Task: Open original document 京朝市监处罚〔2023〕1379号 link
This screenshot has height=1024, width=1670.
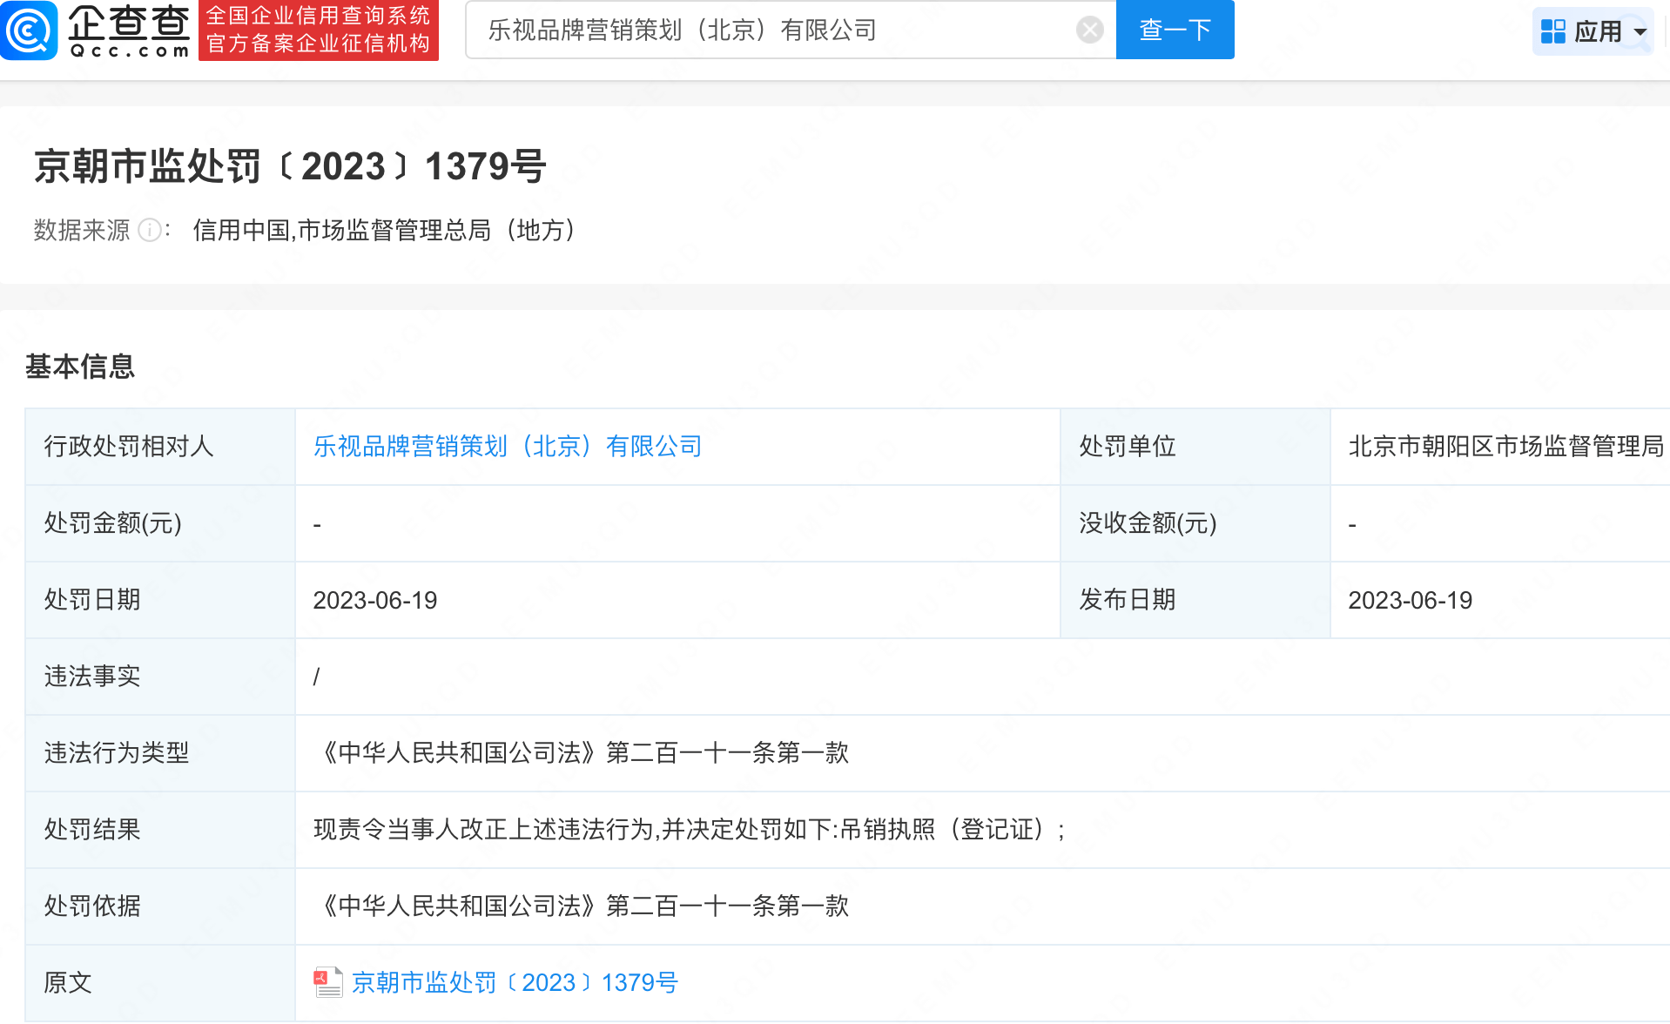Action: point(515,983)
